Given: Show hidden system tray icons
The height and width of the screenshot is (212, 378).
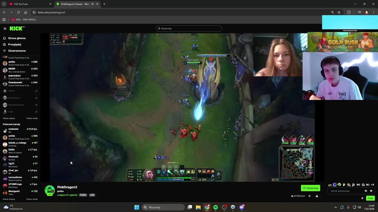Looking at the screenshot, I should [x=335, y=207].
